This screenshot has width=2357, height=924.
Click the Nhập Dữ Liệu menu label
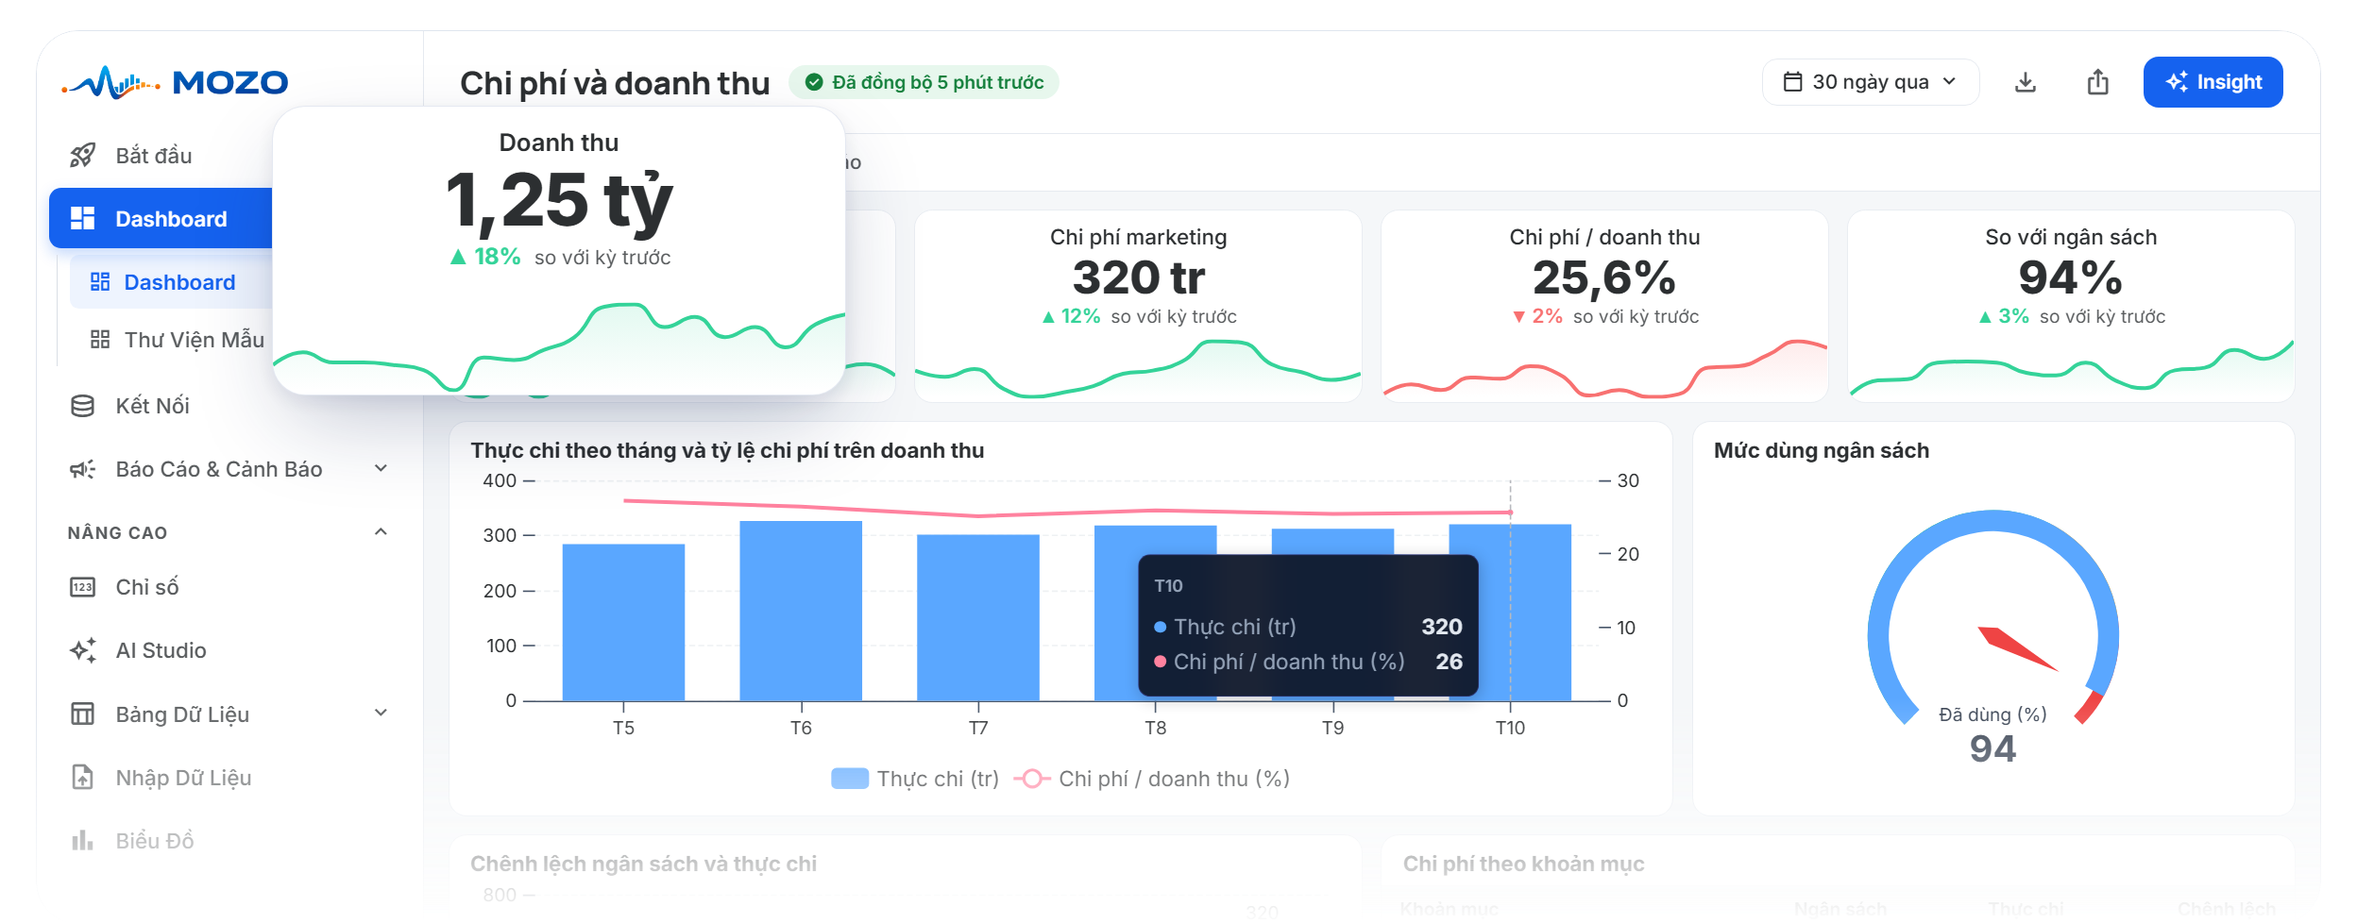[x=184, y=778]
